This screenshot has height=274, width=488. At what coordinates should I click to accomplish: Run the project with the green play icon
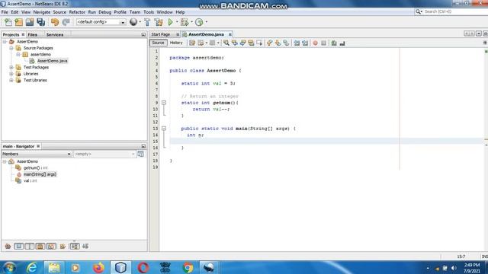click(171, 22)
